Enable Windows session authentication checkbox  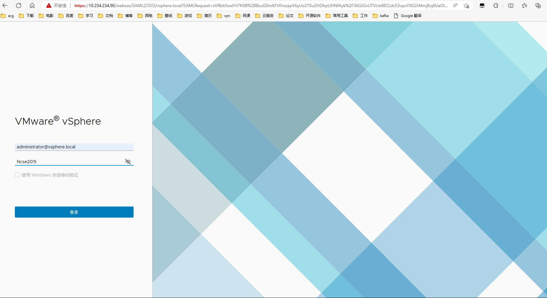(17, 175)
